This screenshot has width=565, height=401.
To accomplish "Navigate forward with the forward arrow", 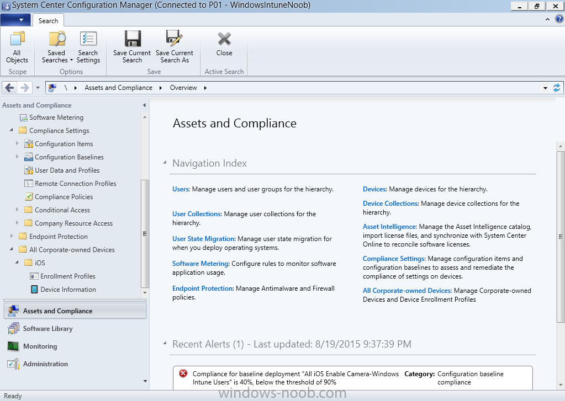I will [24, 88].
